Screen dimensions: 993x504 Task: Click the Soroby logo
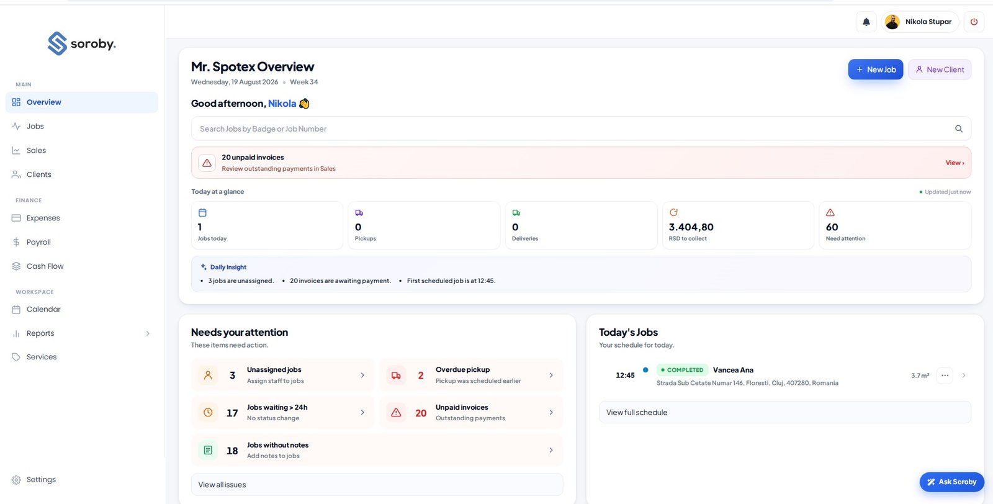82,43
